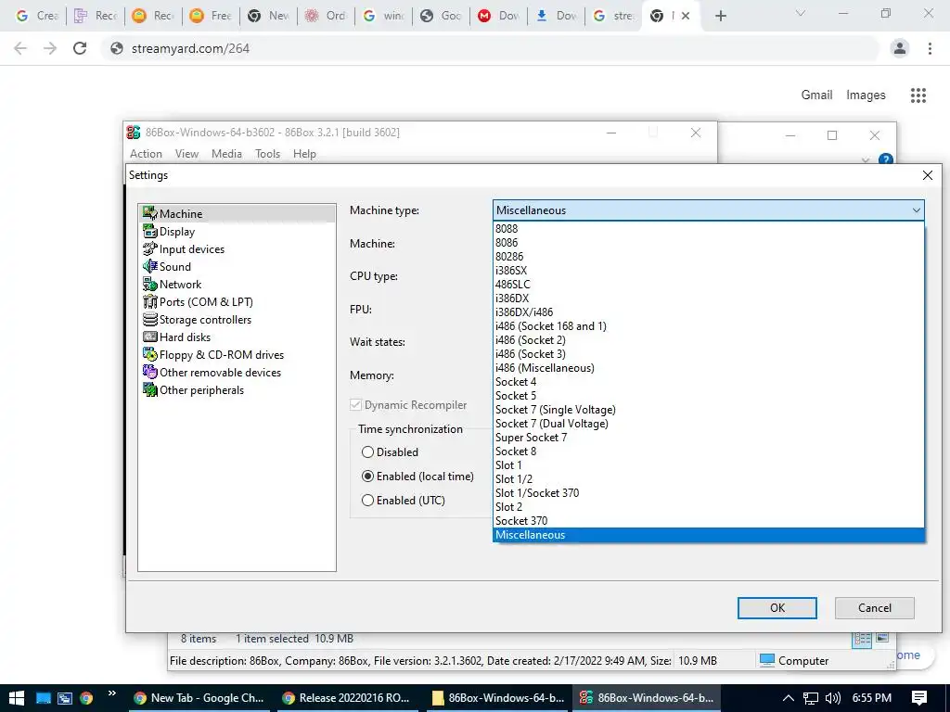Choose Slot 2 list option

[709, 507]
